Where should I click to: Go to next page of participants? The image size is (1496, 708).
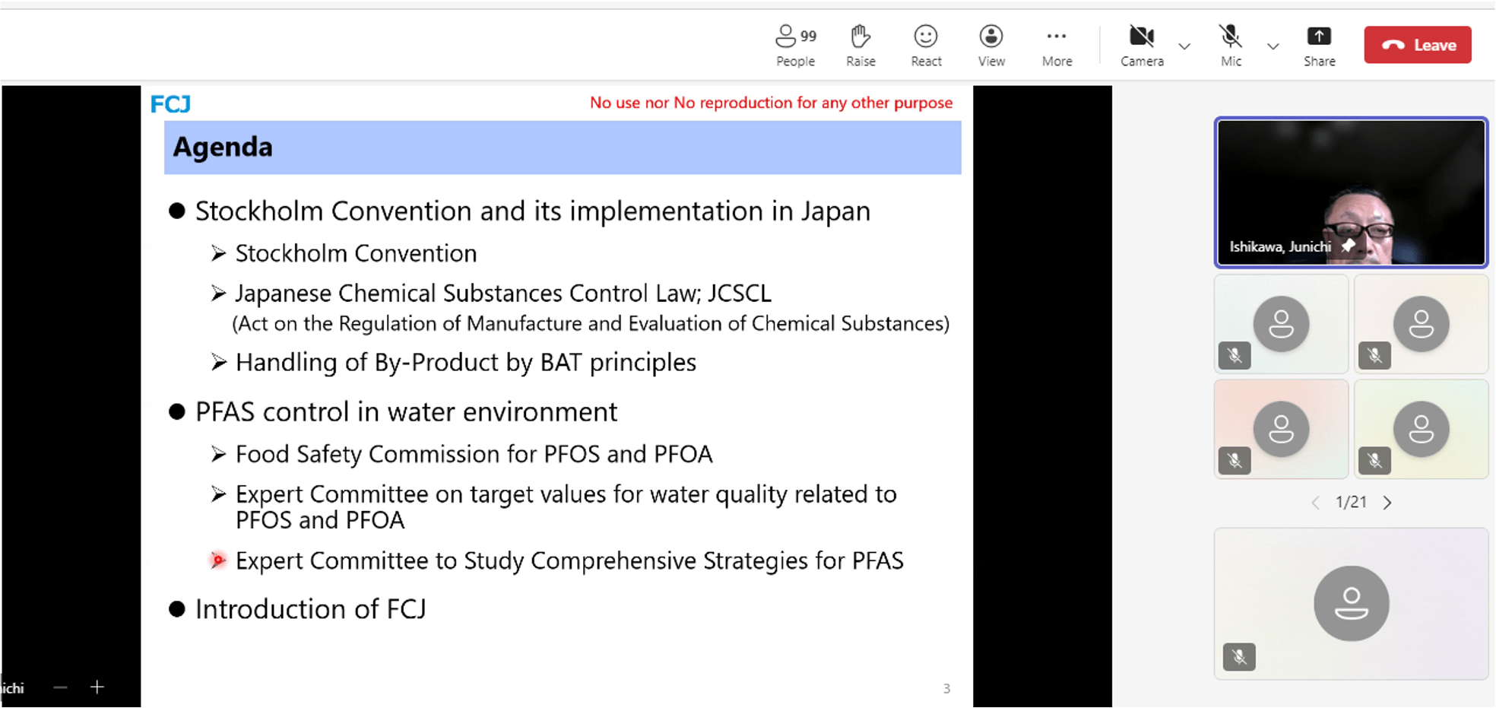tap(1387, 503)
